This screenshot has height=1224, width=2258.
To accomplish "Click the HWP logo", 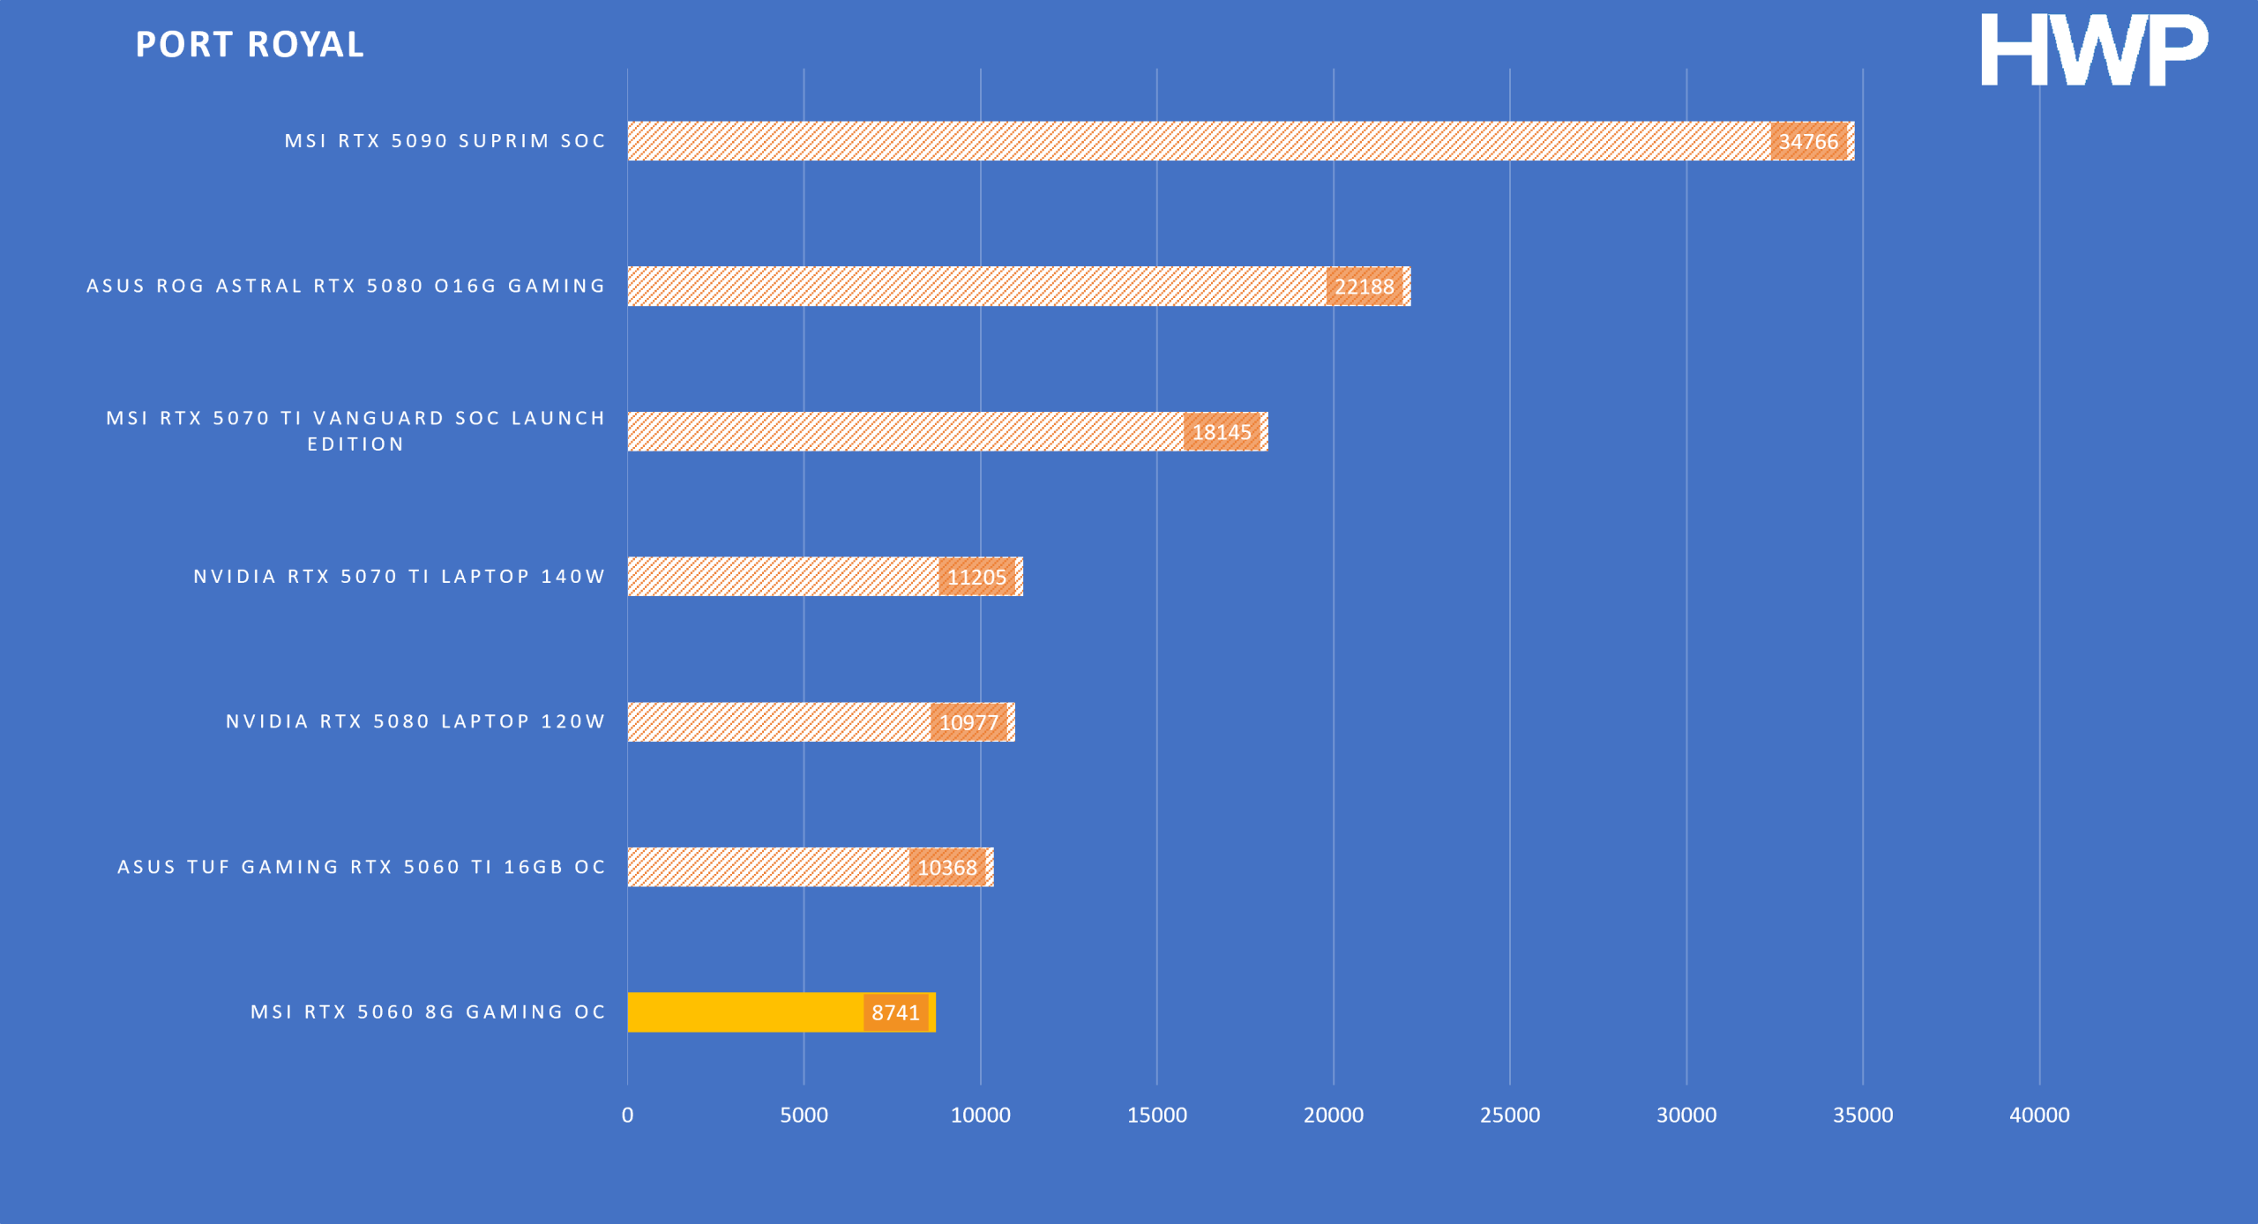I will click(x=2094, y=49).
